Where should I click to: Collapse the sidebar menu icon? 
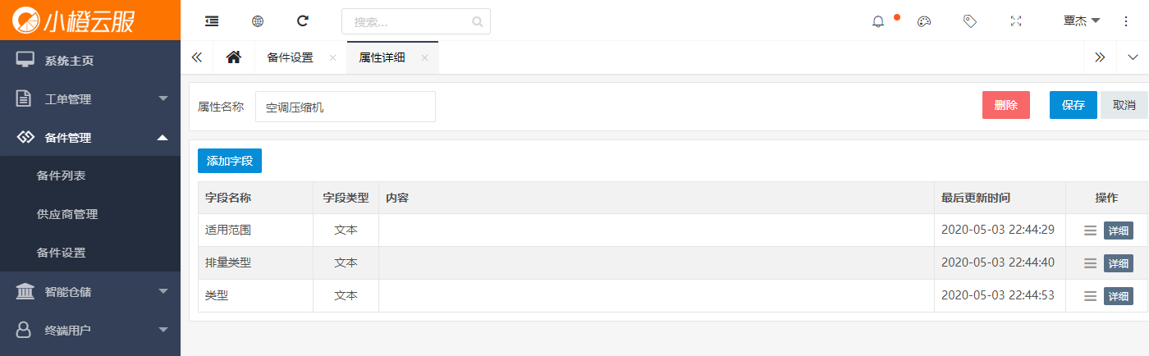(212, 21)
